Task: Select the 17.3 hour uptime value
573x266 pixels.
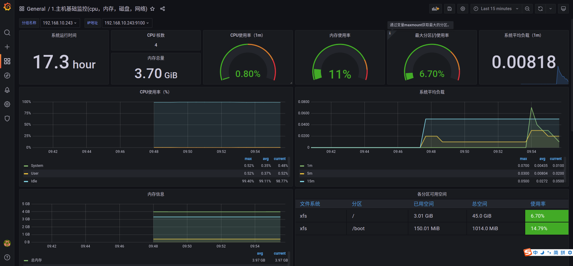Action: click(x=64, y=62)
